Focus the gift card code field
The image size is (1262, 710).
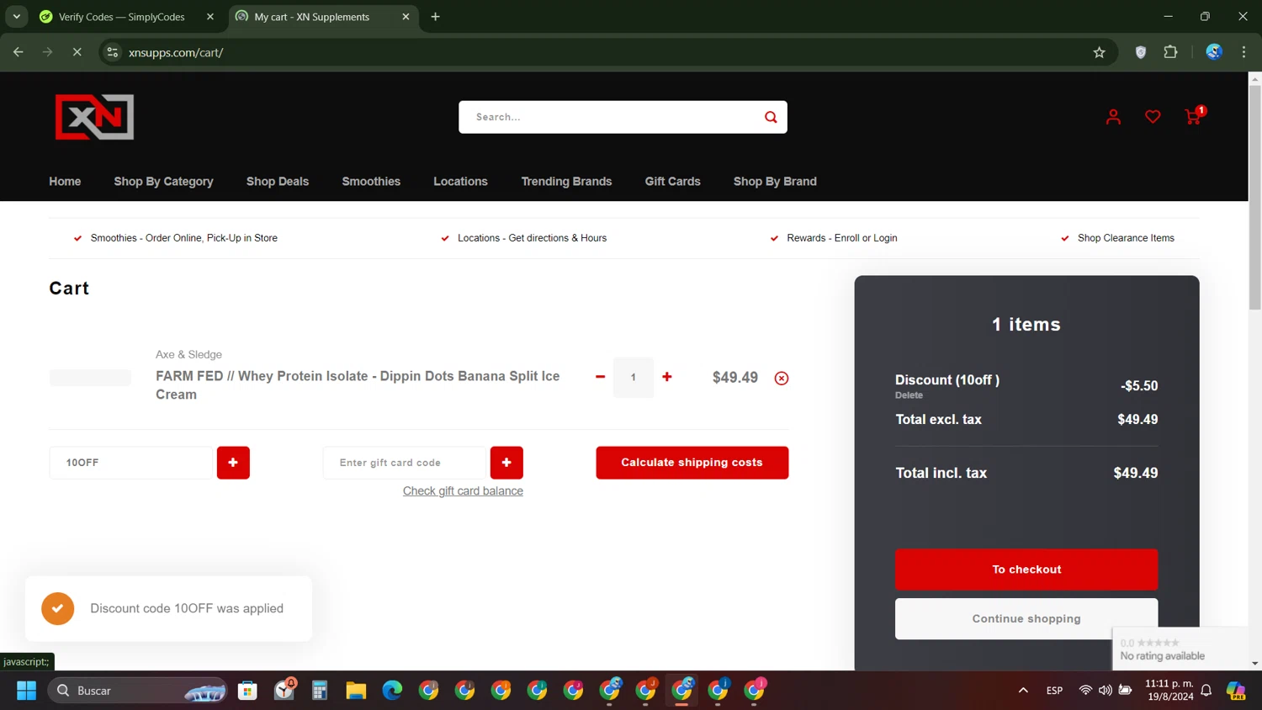tap(405, 463)
